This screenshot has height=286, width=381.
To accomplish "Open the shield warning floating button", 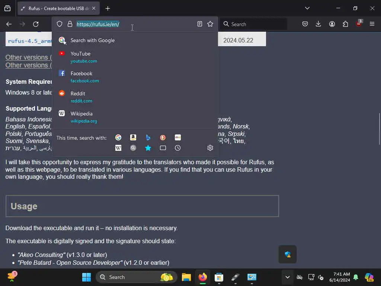I will pos(288,254).
